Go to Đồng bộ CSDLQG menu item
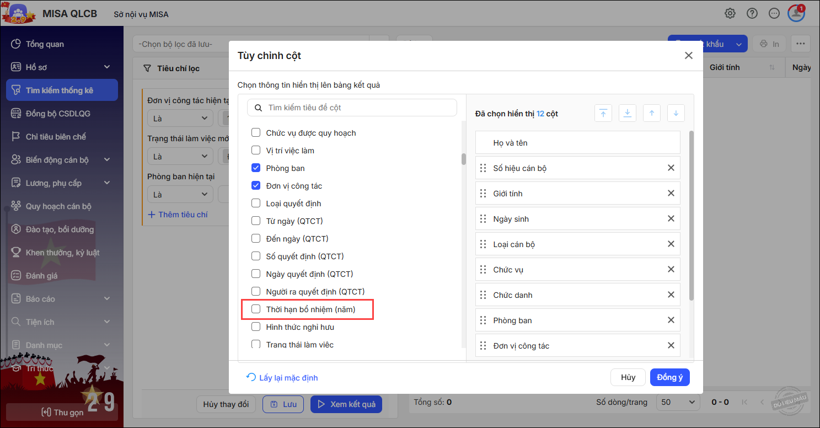The height and width of the screenshot is (428, 820). click(x=58, y=114)
